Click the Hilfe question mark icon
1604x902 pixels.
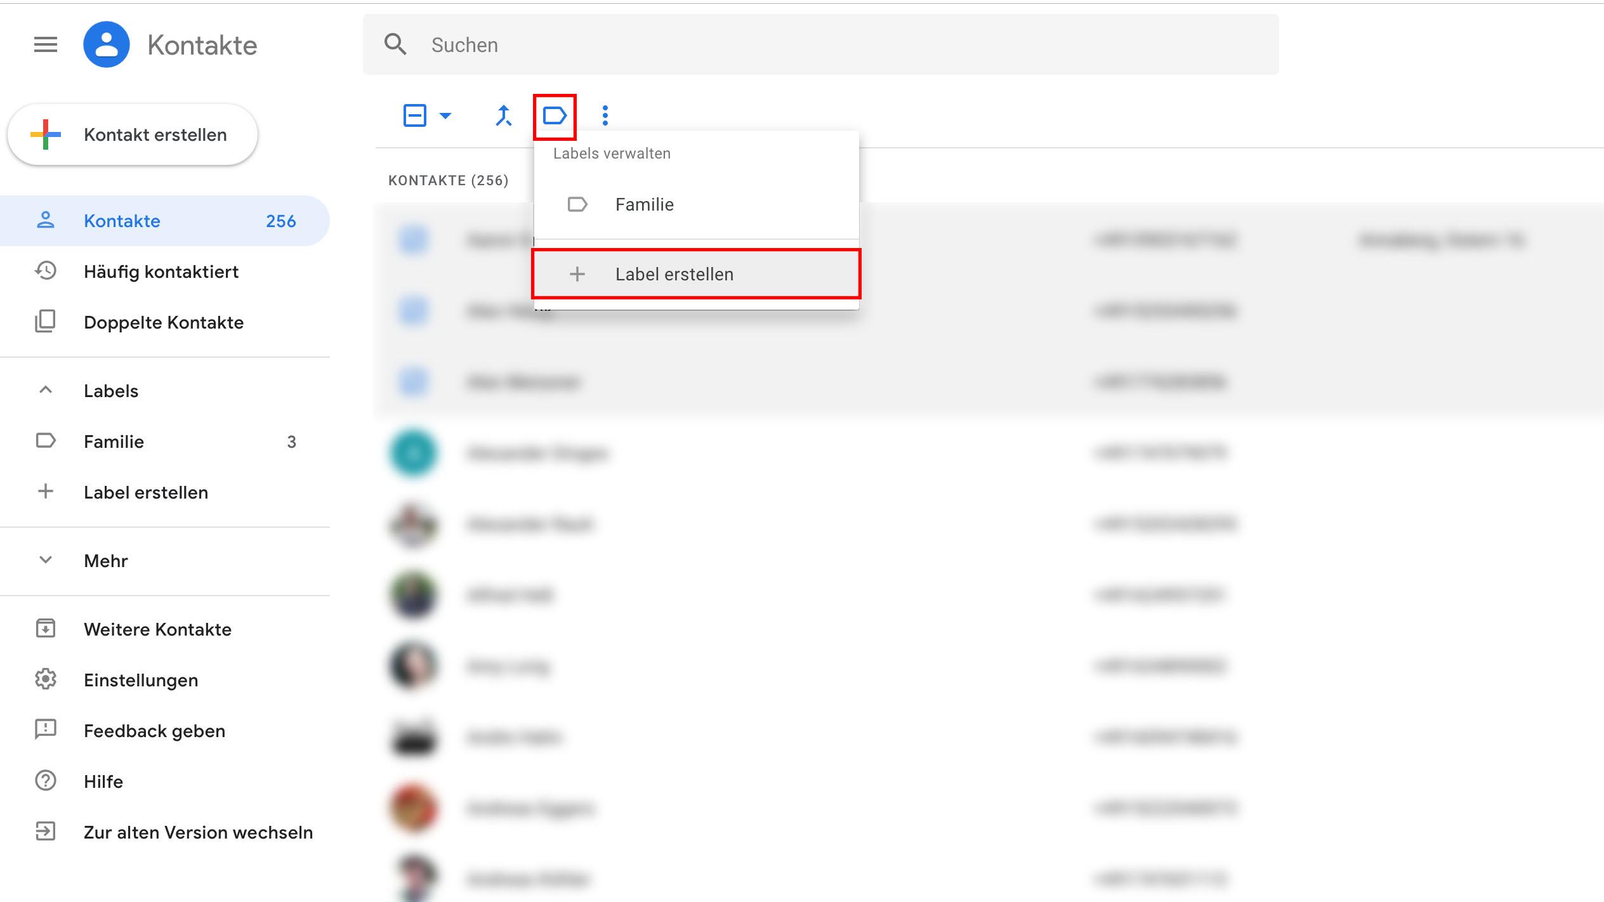46,781
